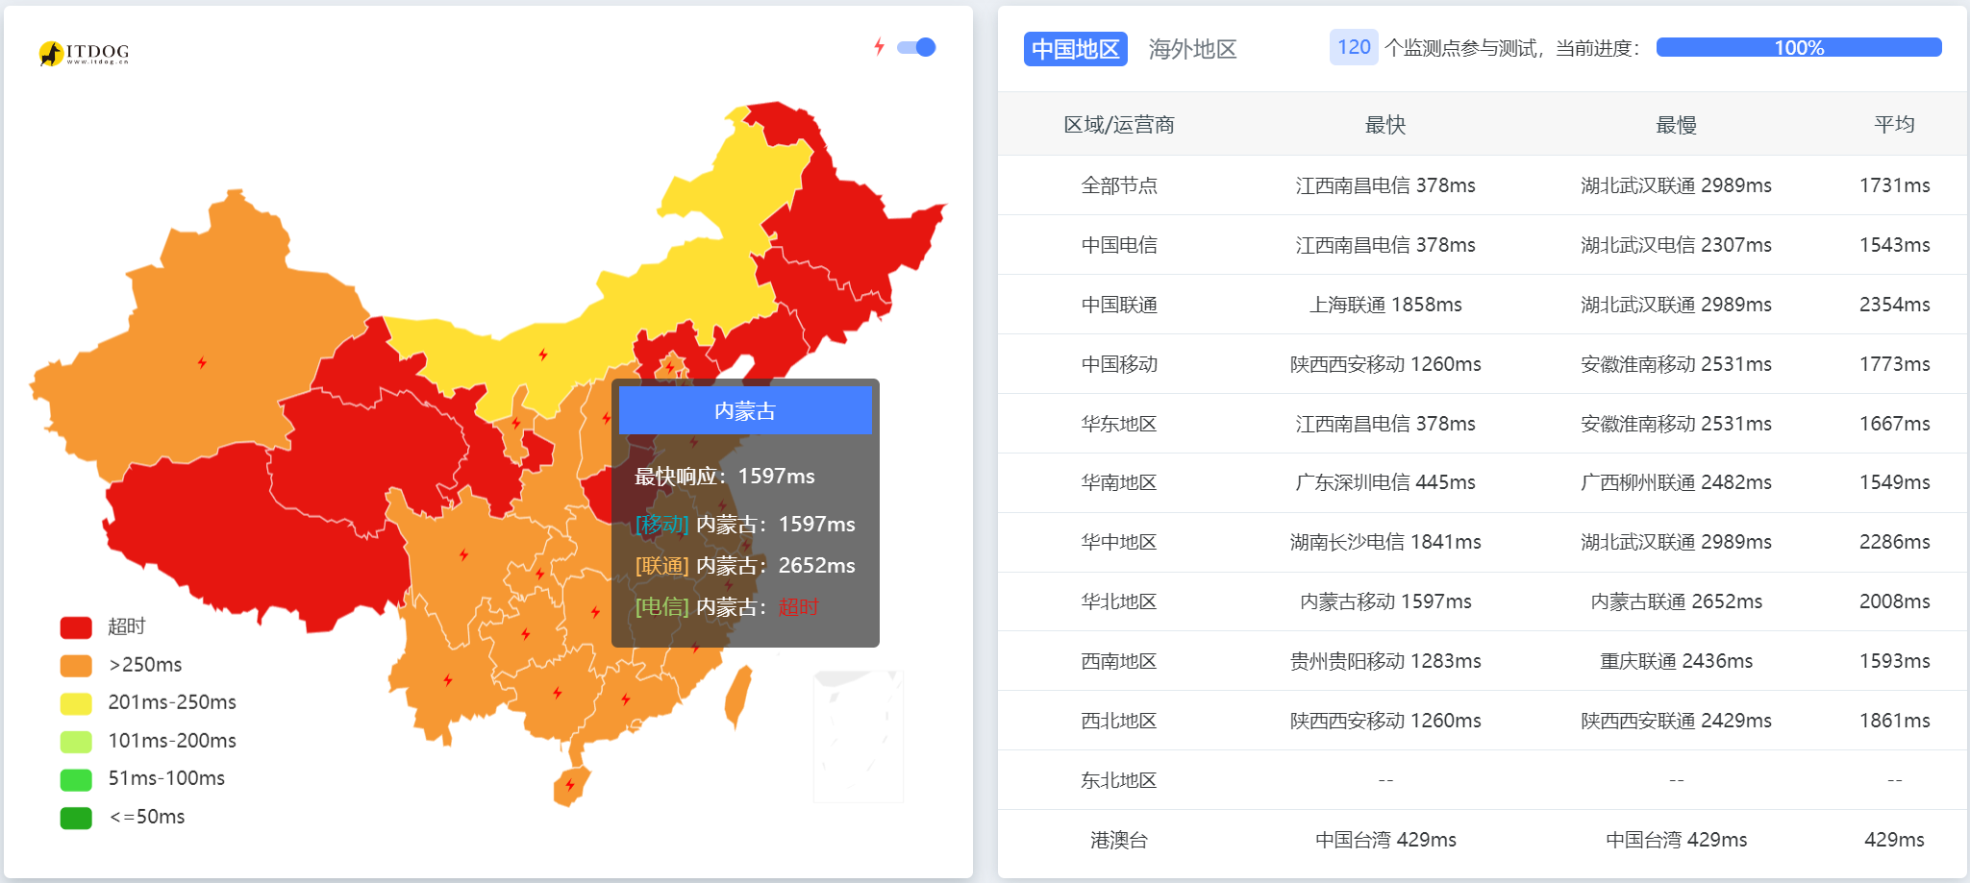1970x883 pixels.
Task: Click the 100% progress bar
Action: tap(1799, 48)
